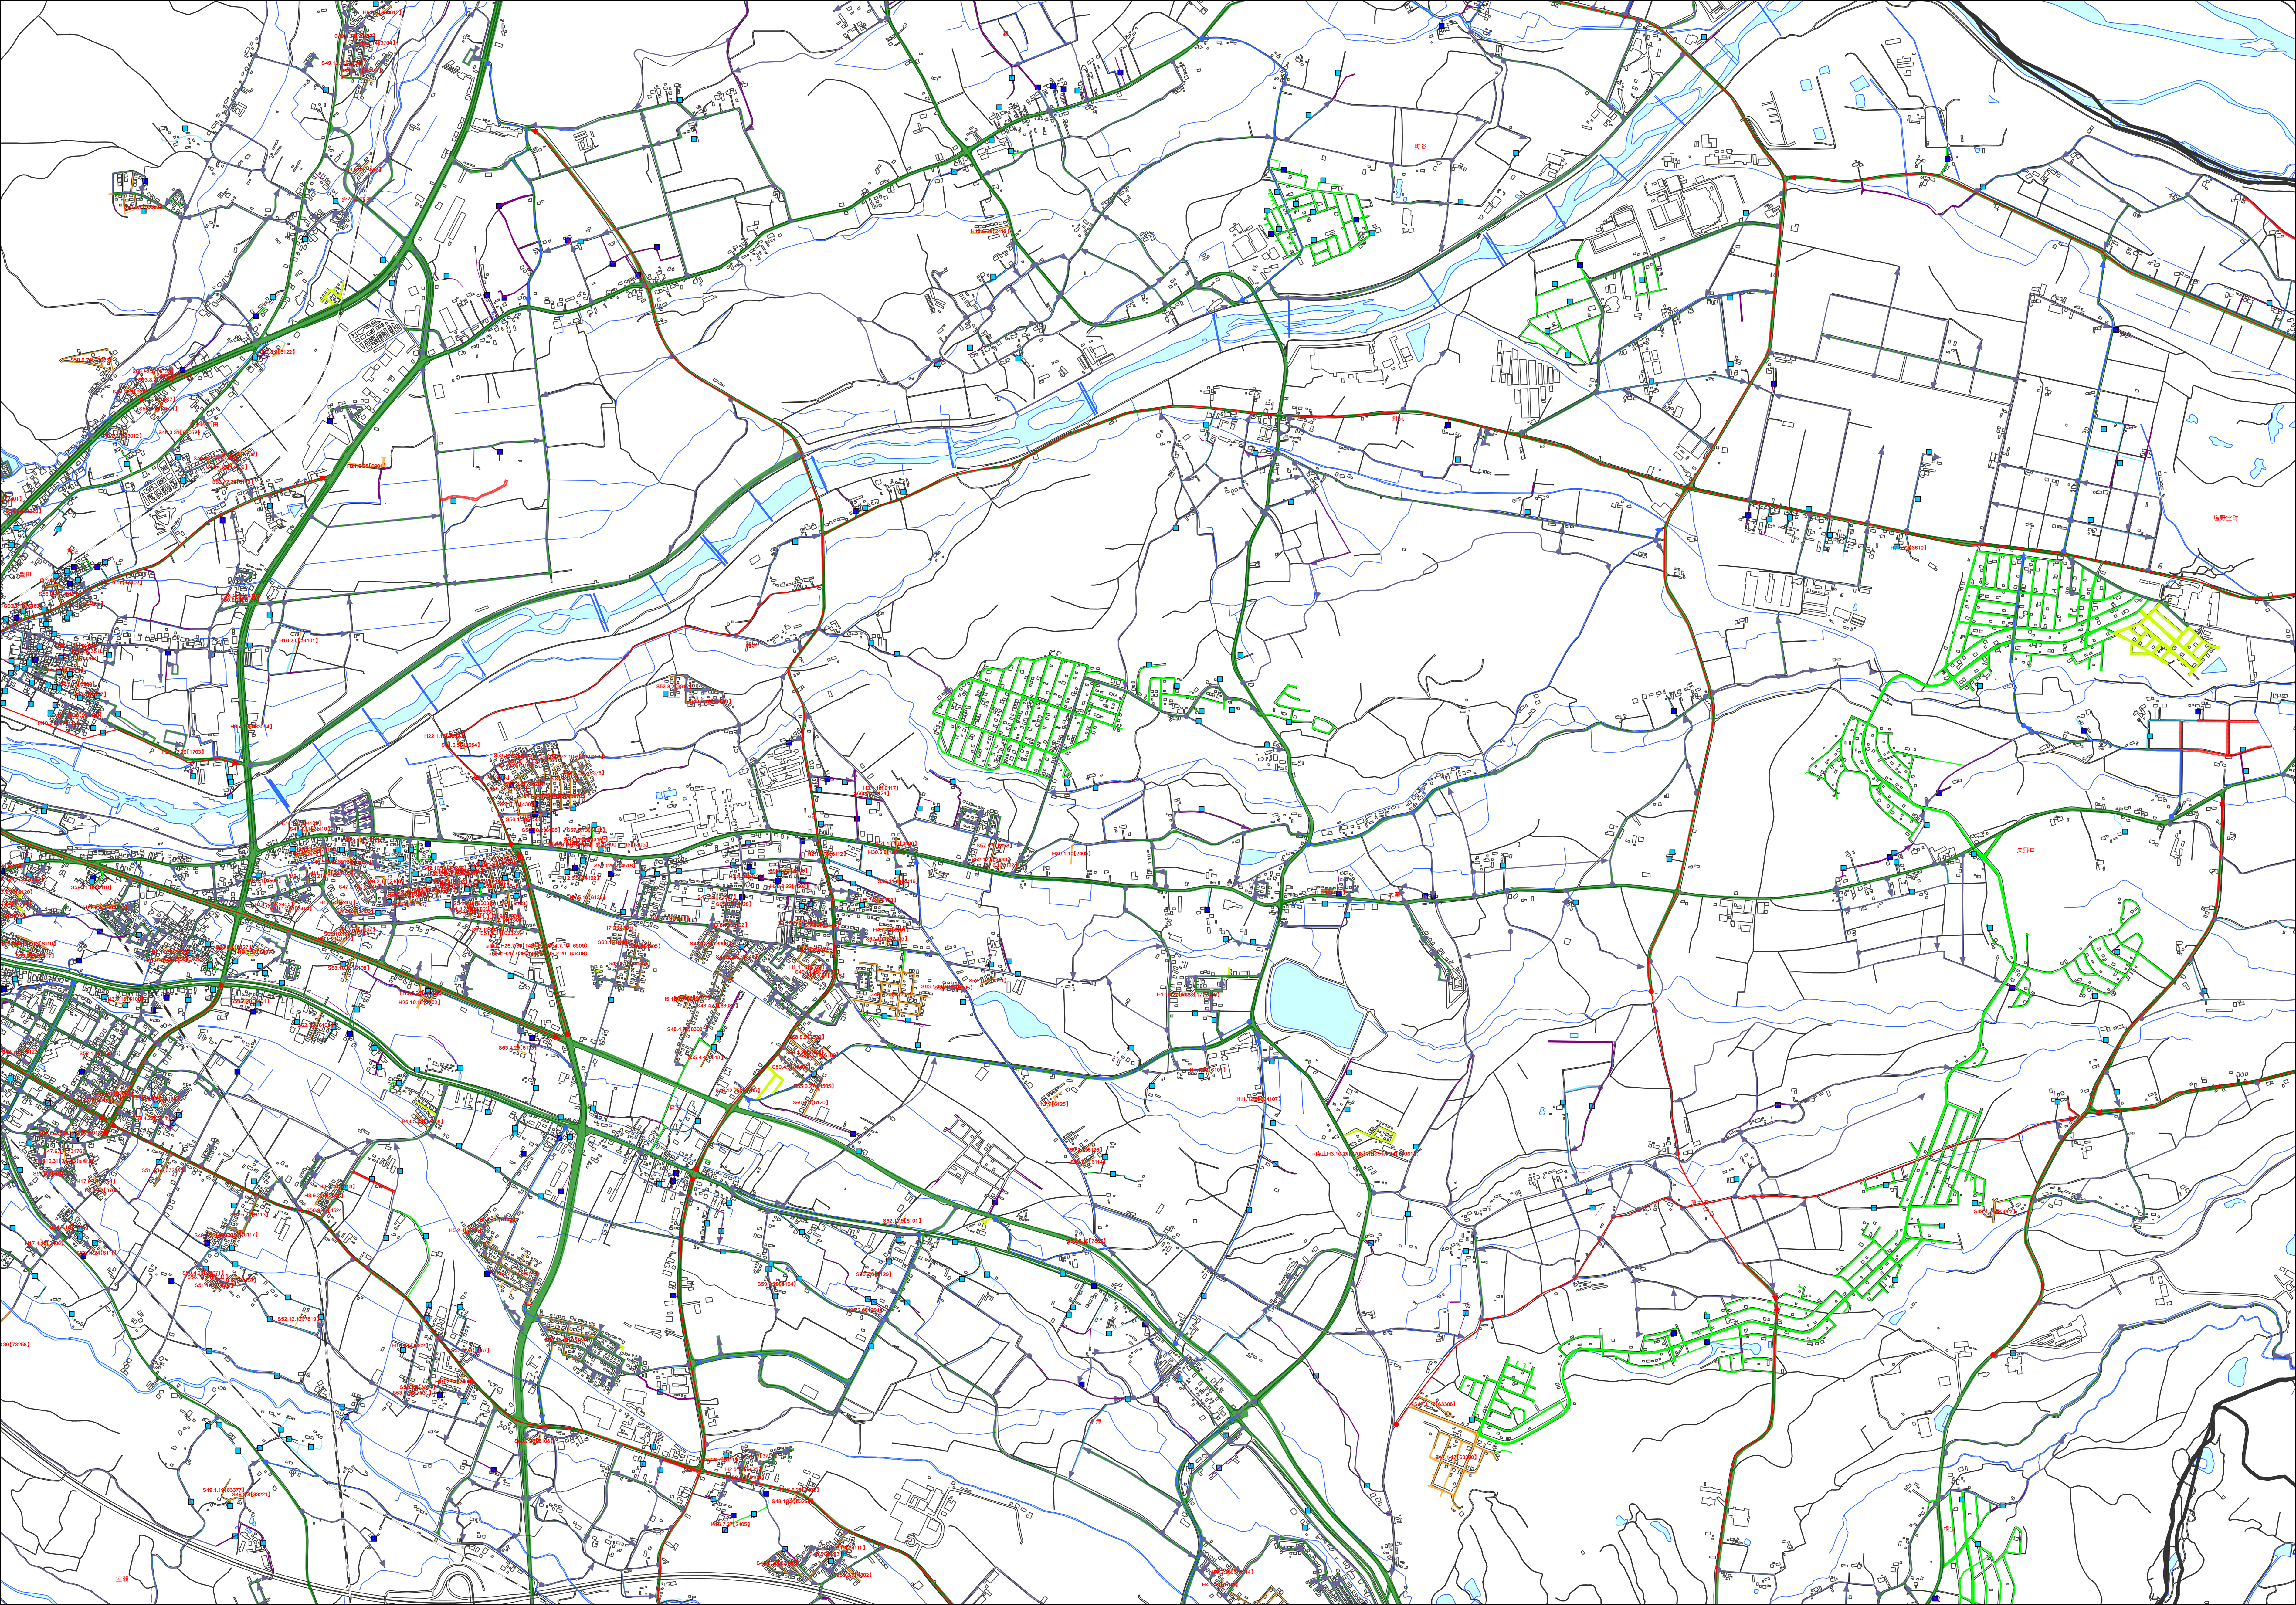Click the 【3610】 annotation near 塩野室町
2296x1605 pixels.
coord(1908,548)
